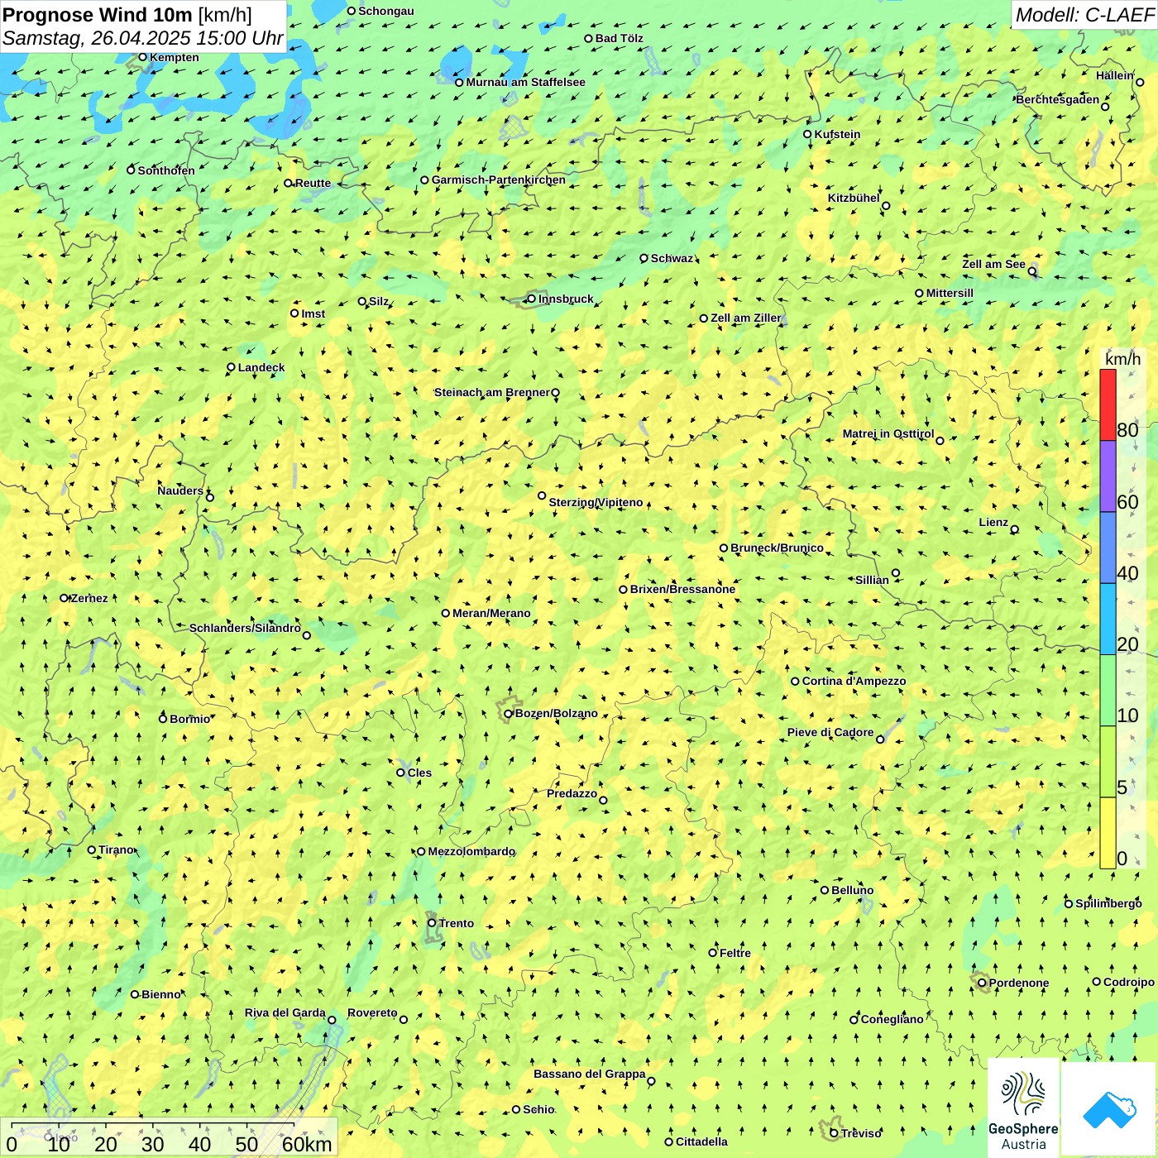This screenshot has width=1158, height=1158.
Task: Click the Trento city label
Action: [457, 923]
